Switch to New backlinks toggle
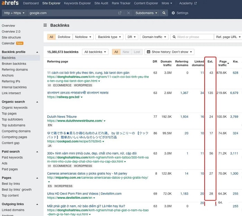 (x=126, y=52)
